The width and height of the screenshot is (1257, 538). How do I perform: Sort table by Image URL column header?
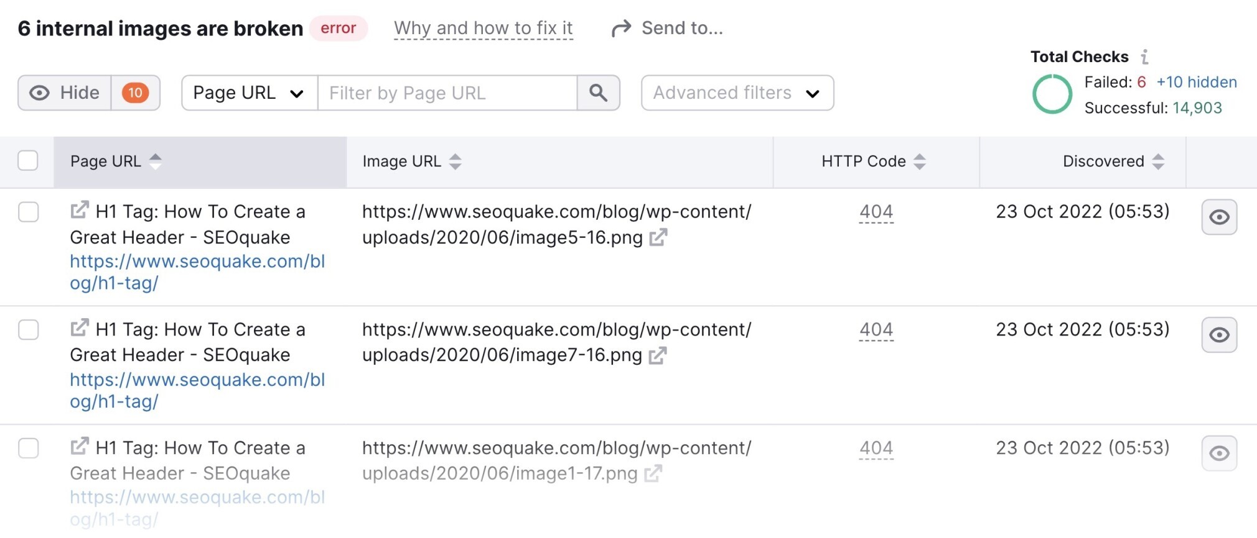pos(412,162)
